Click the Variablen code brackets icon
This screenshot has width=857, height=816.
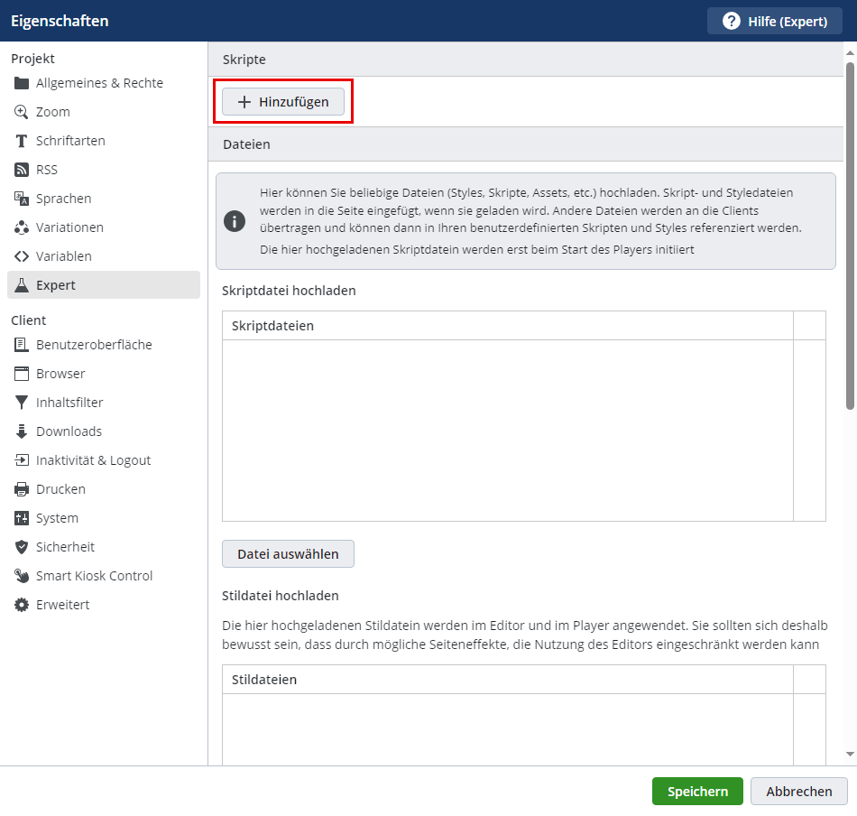tap(22, 256)
